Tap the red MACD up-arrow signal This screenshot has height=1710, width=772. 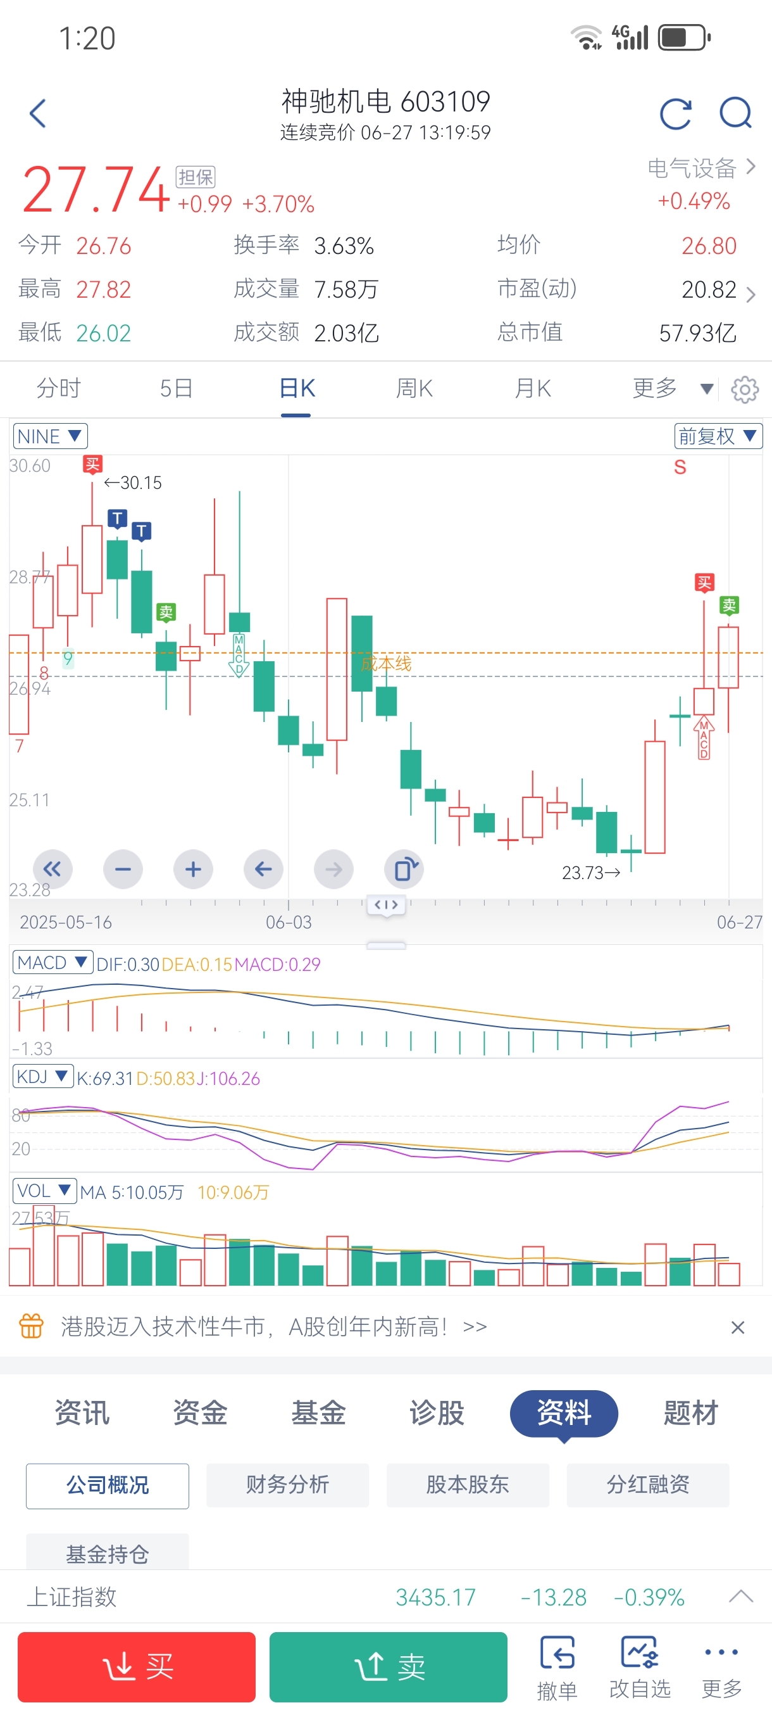pyautogui.click(x=704, y=737)
